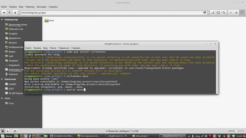Clear the location bar with the erase icon
Screen dimensions: 246x138
pyautogui.click(x=204, y=13)
